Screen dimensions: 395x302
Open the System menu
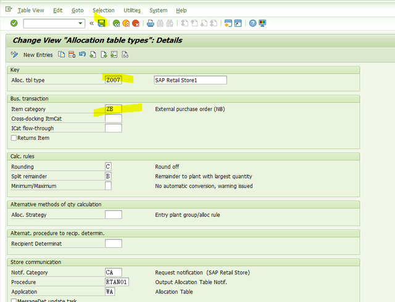(158, 10)
